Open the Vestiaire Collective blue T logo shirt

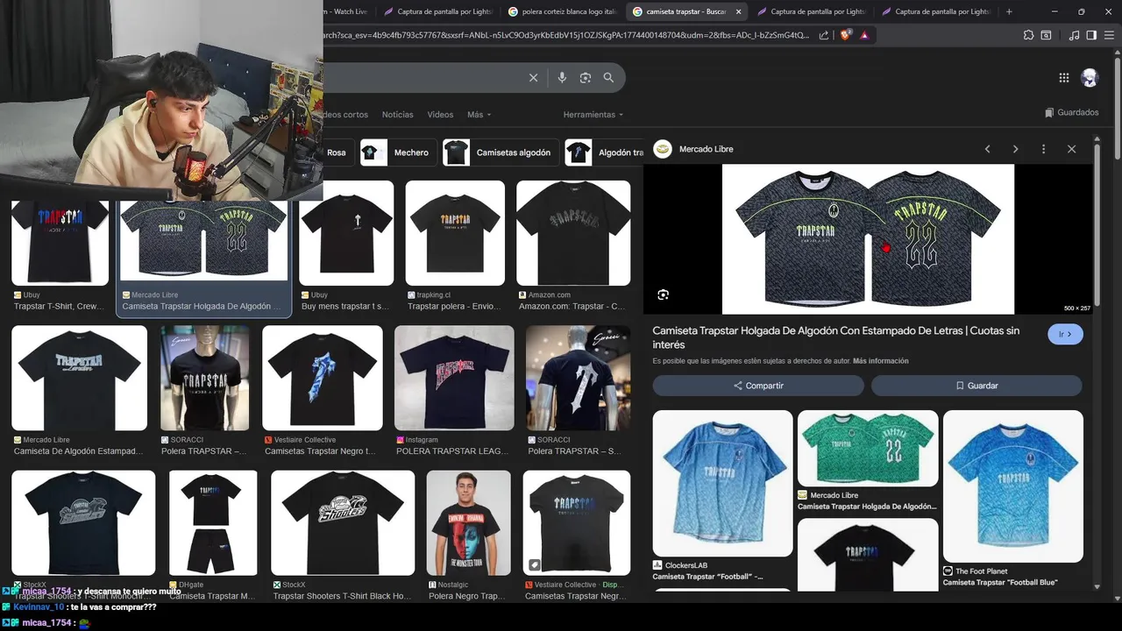[x=323, y=378]
